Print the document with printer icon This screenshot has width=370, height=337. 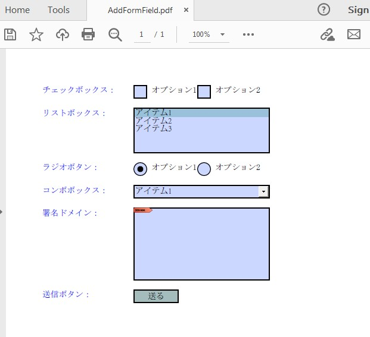pos(88,34)
